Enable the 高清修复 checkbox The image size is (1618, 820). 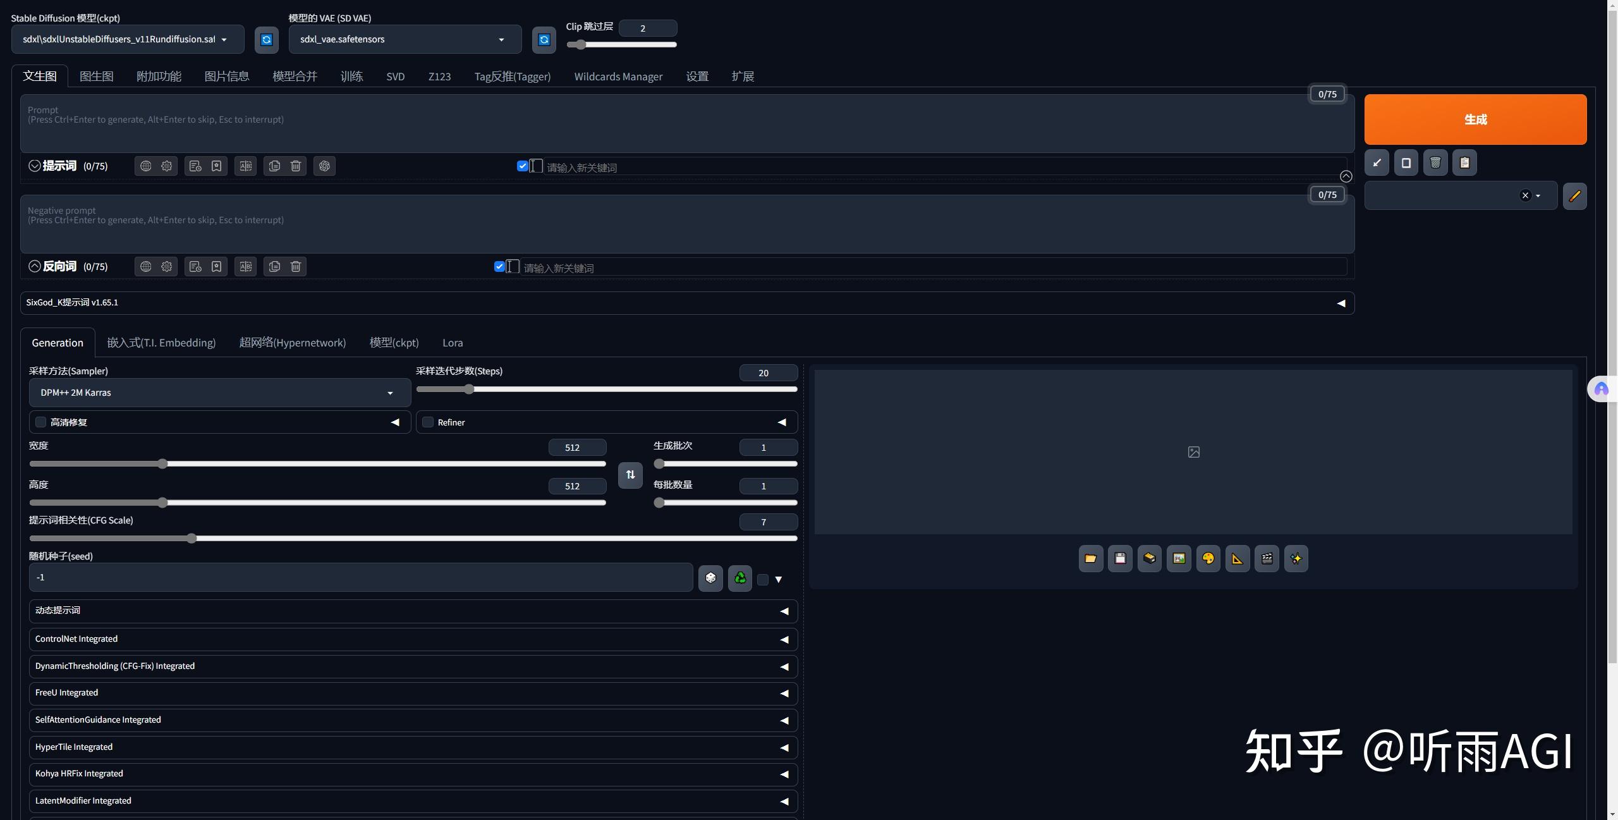(41, 422)
